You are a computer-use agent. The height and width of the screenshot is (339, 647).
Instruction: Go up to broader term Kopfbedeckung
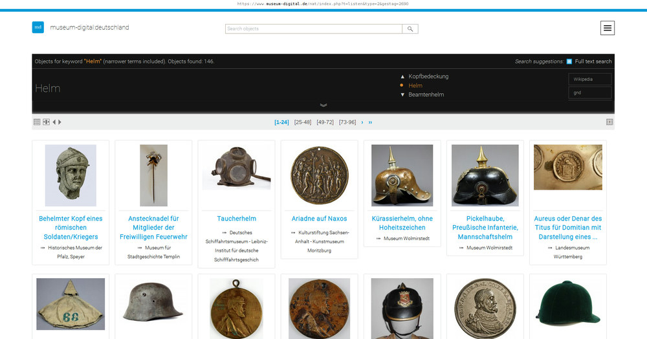(x=428, y=76)
